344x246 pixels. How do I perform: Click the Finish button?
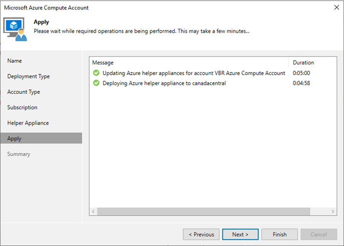(280, 235)
